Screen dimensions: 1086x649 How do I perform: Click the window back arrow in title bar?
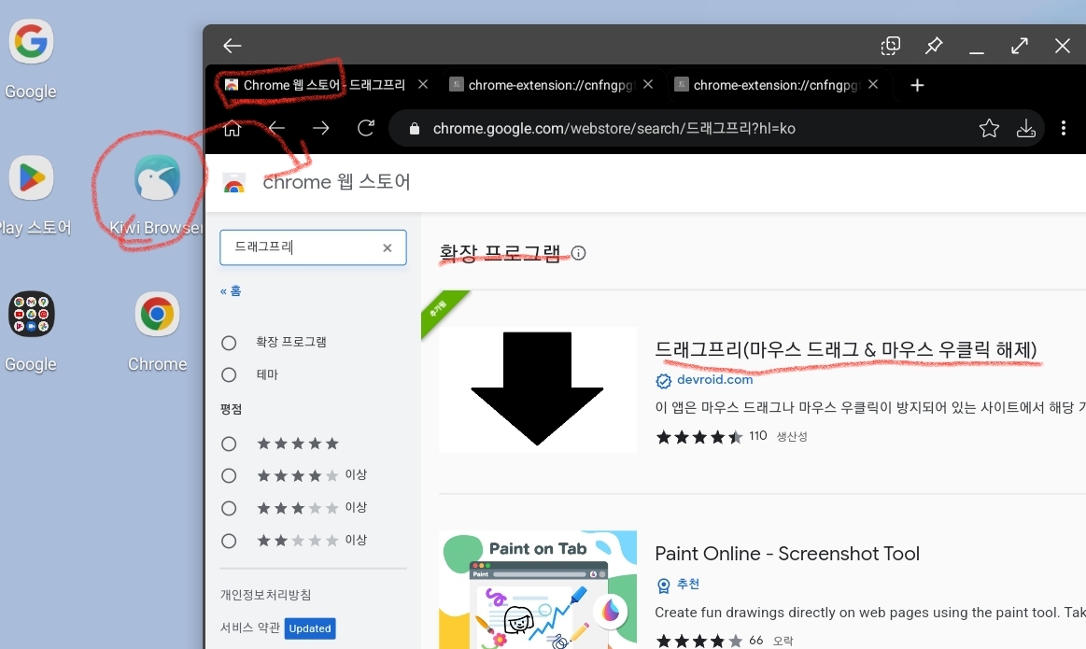[232, 46]
